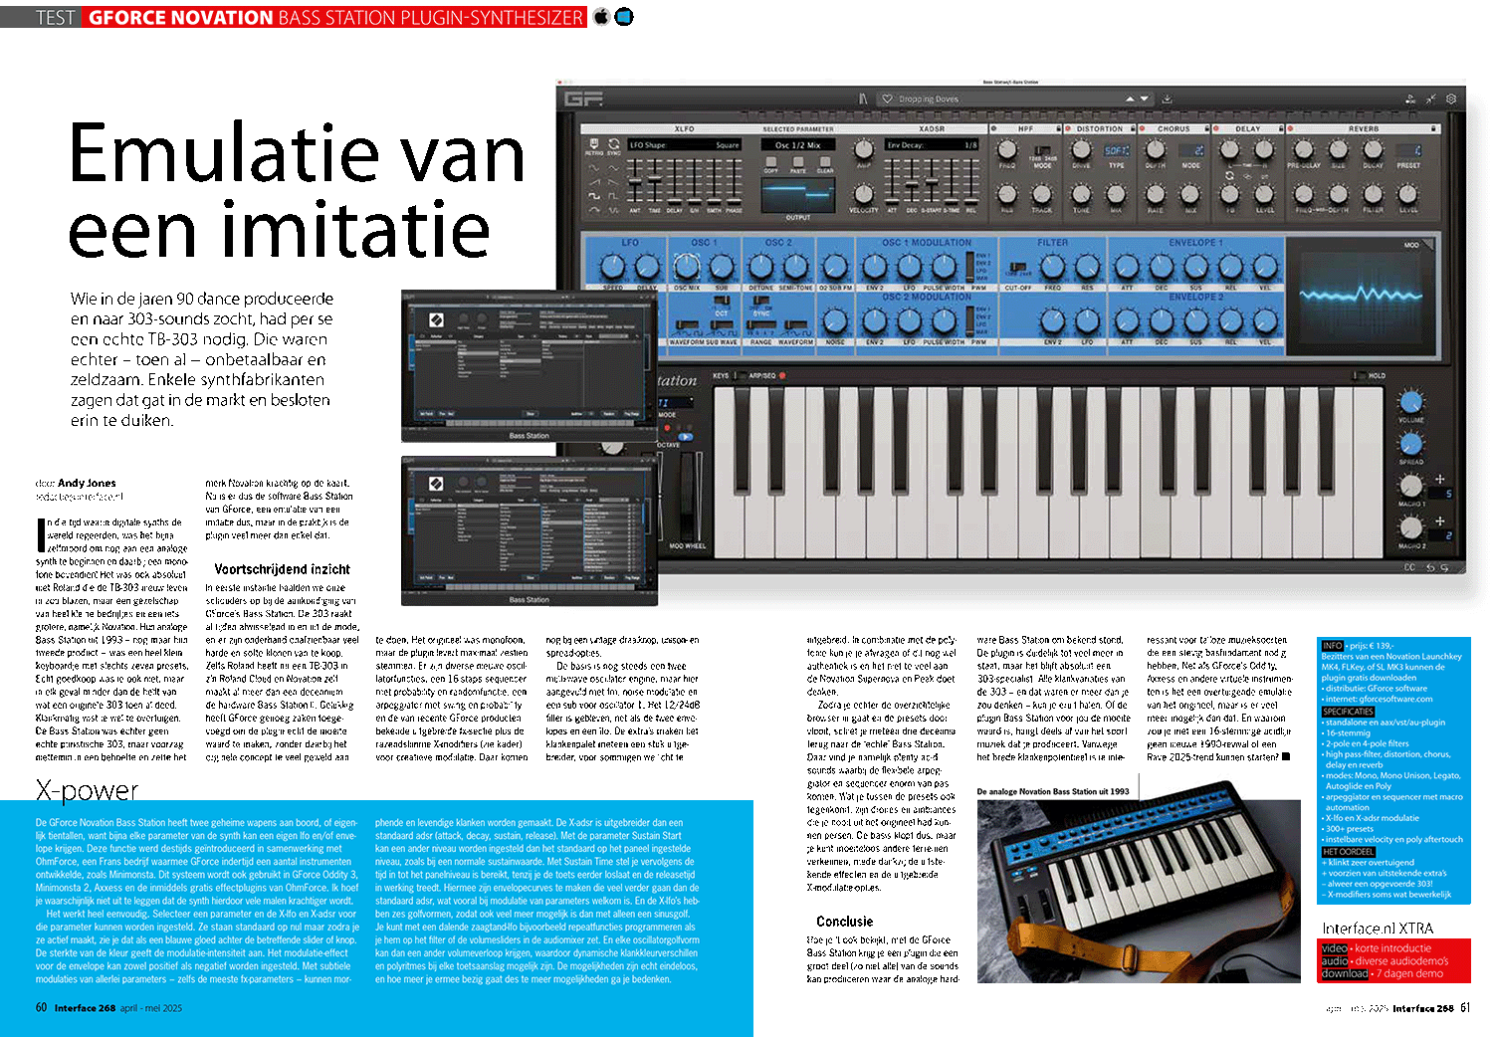Screen dimensions: 1493x1037
Task: Click the Clear button under Selected Parameter
Action: pyautogui.click(x=825, y=164)
